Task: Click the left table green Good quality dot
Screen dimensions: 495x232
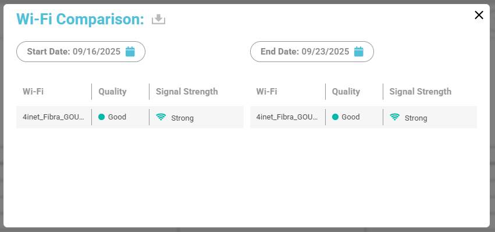Action: pyautogui.click(x=102, y=117)
